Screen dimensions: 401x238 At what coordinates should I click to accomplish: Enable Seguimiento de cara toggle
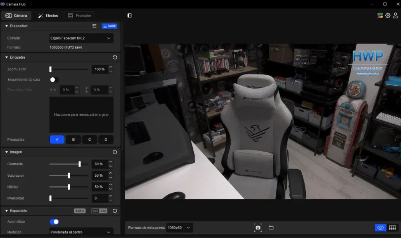[x=54, y=80]
